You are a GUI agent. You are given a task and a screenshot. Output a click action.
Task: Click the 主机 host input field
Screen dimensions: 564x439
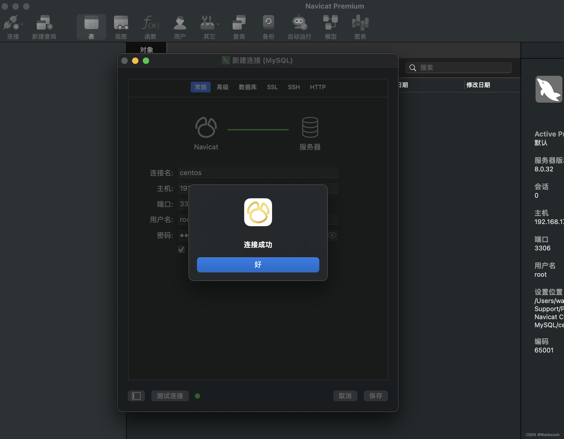click(258, 188)
